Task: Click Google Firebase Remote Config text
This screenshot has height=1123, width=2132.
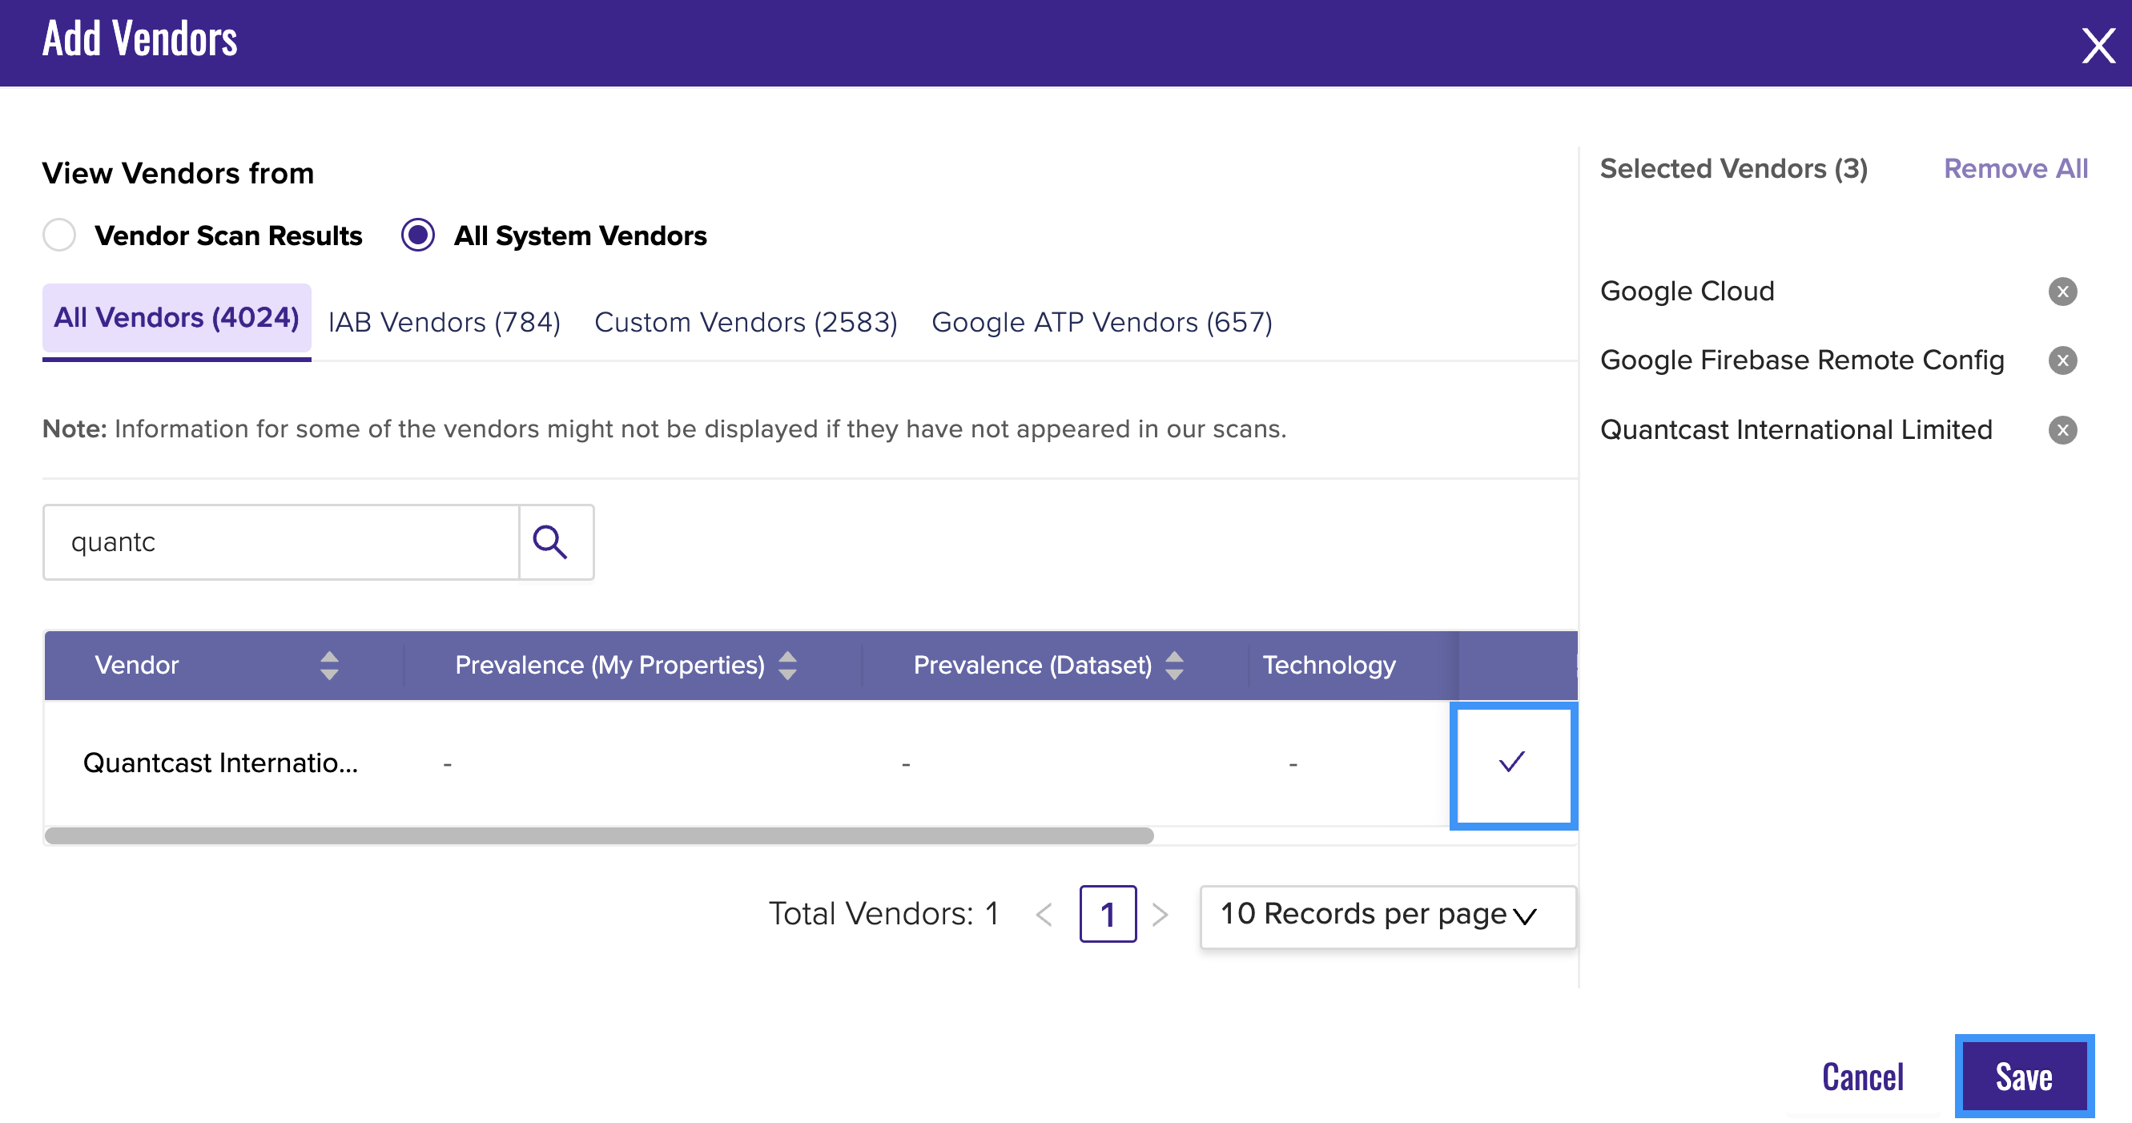Action: click(x=1802, y=360)
